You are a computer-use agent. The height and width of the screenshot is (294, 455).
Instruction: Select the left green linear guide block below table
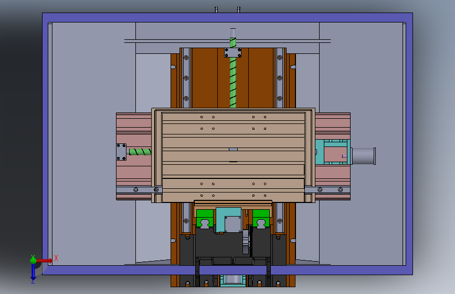pyautogui.click(x=205, y=218)
